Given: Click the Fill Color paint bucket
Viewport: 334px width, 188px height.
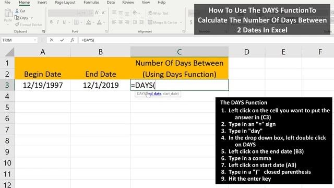Looking at the screenshot, I should [x=89, y=22].
